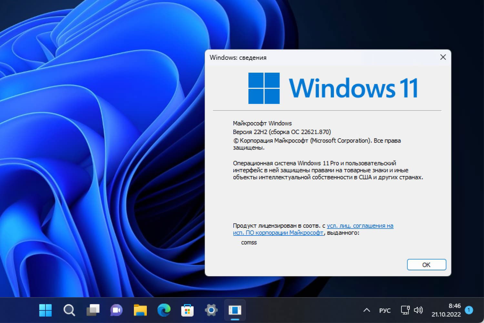Screen dimensions: 484x323
Task: Open Task View on the taskbar
Action: [x=93, y=310]
